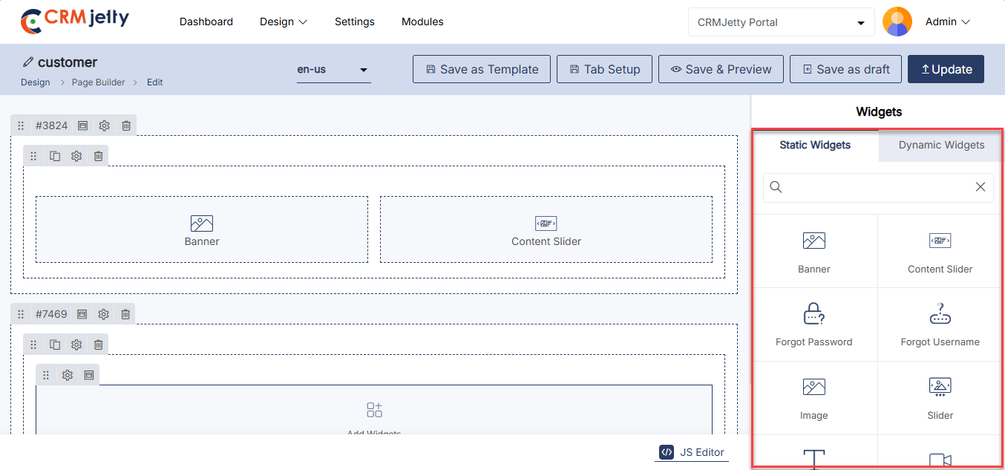Switch to the Dynamic Widgets tab
The image size is (1005, 470).
pyautogui.click(x=941, y=145)
